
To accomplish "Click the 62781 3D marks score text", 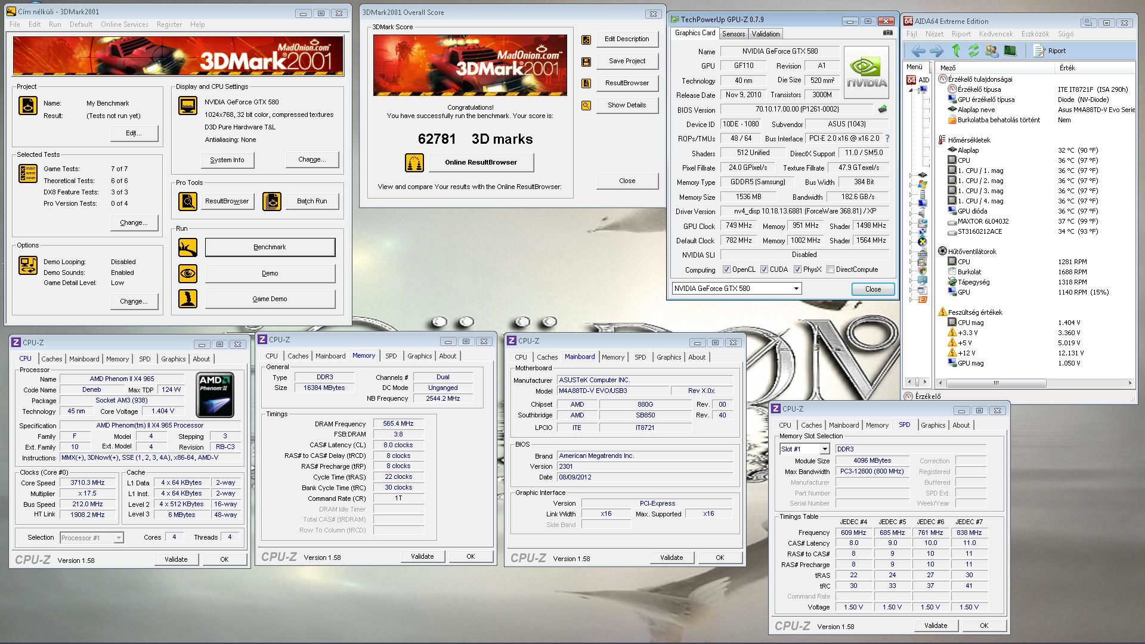I will click(x=475, y=139).
